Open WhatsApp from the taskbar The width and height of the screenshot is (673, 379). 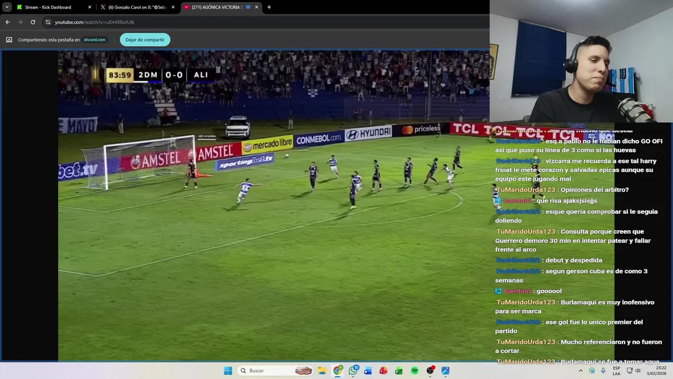coord(353,371)
